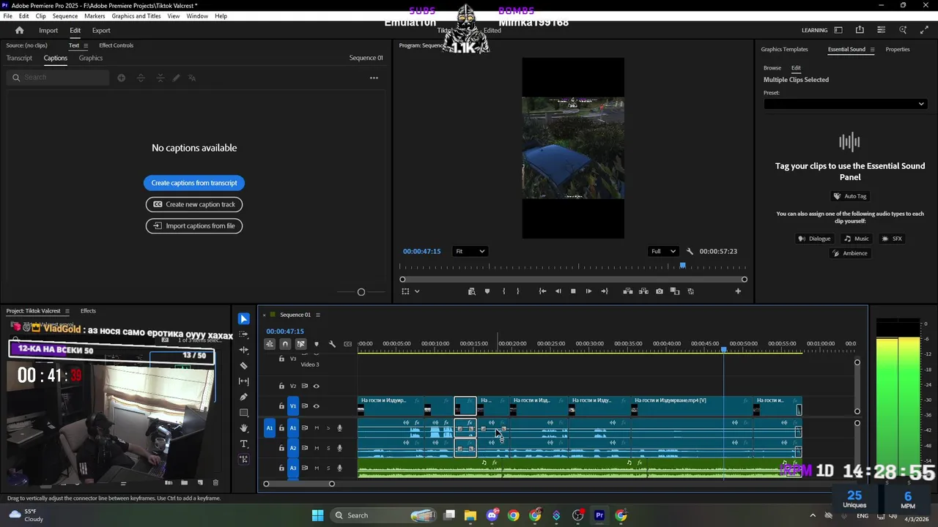Open the Sequence 01 panel menu
Screen dimensions: 938x527
pos(318,315)
